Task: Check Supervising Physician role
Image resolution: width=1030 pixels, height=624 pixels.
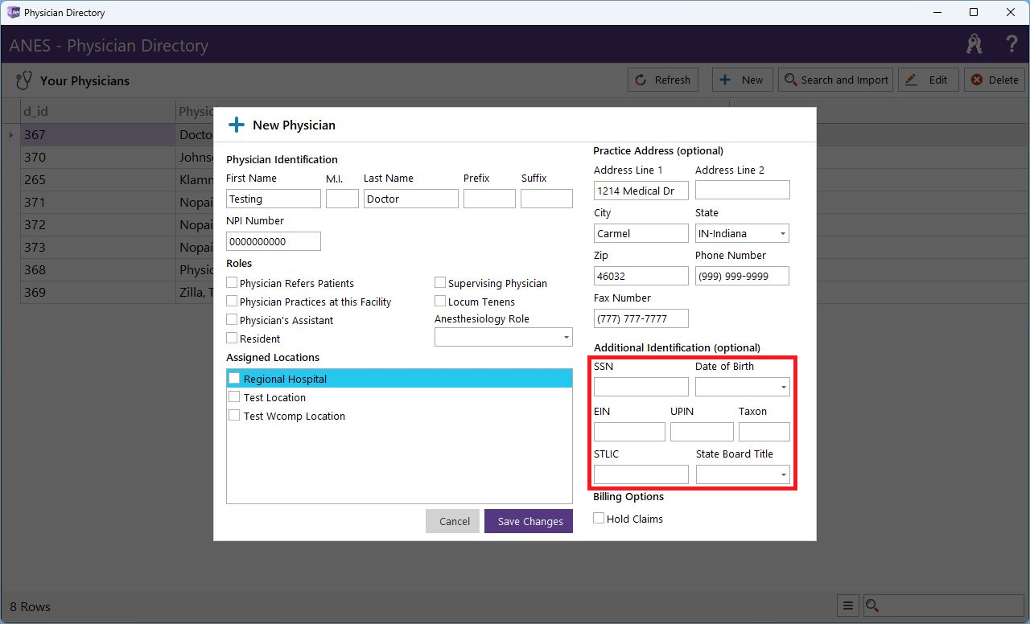Action: (x=440, y=283)
